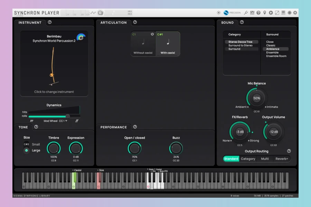Screen dimensions: 311x207
Task: Click the Berimbau instrument image
Action: pos(54,66)
